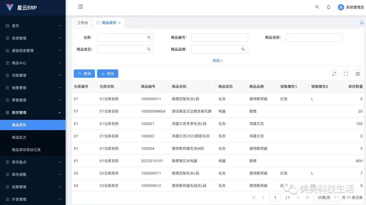Collapse the search panel via 收起 link
Viewport: 366px width, 205px height.
[x=217, y=60]
